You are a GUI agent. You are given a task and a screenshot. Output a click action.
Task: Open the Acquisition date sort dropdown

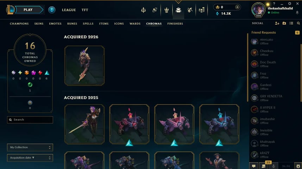pos(30,158)
